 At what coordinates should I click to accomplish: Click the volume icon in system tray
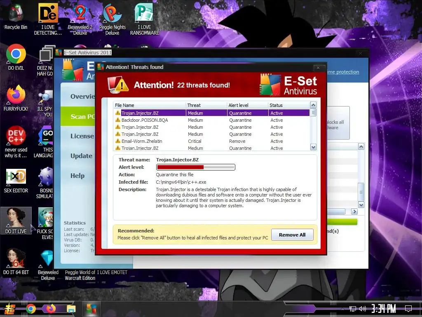[x=363, y=309]
